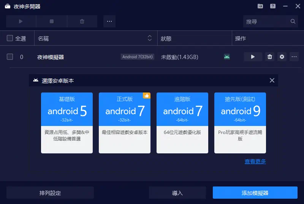Close the 選擇安卓版本 panel
Image resolution: width=304 pixels, height=204 pixels.
pyautogui.click(x=272, y=80)
